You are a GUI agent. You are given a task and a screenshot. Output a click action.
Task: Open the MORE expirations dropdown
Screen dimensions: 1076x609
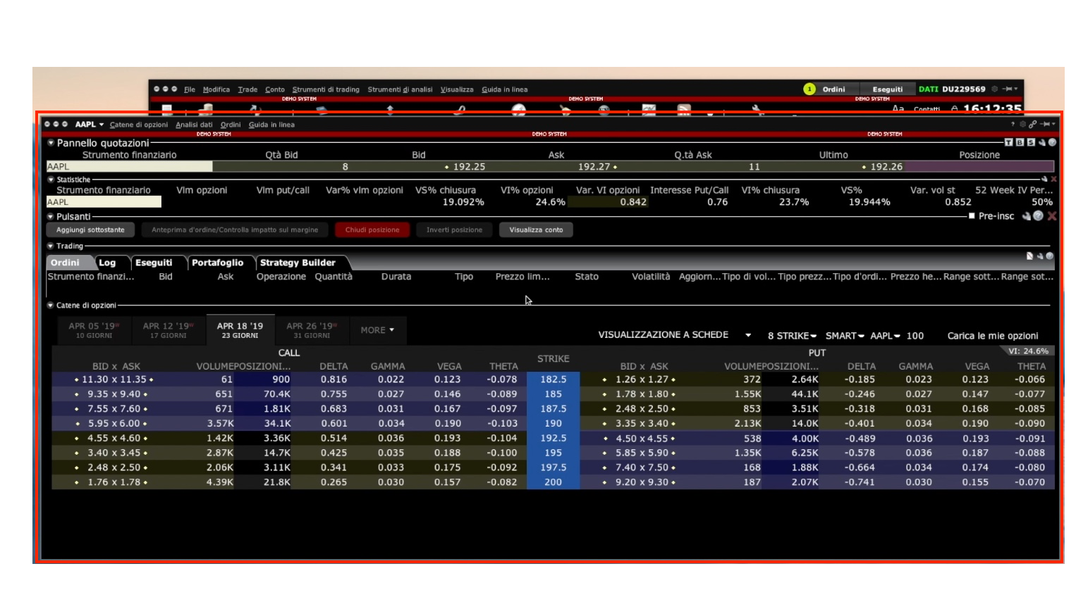[x=377, y=329]
